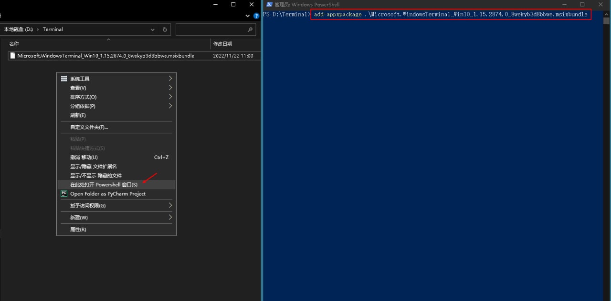Click the PowerShell icon in title bar
This screenshot has width=611, height=301.
pos(269,4)
